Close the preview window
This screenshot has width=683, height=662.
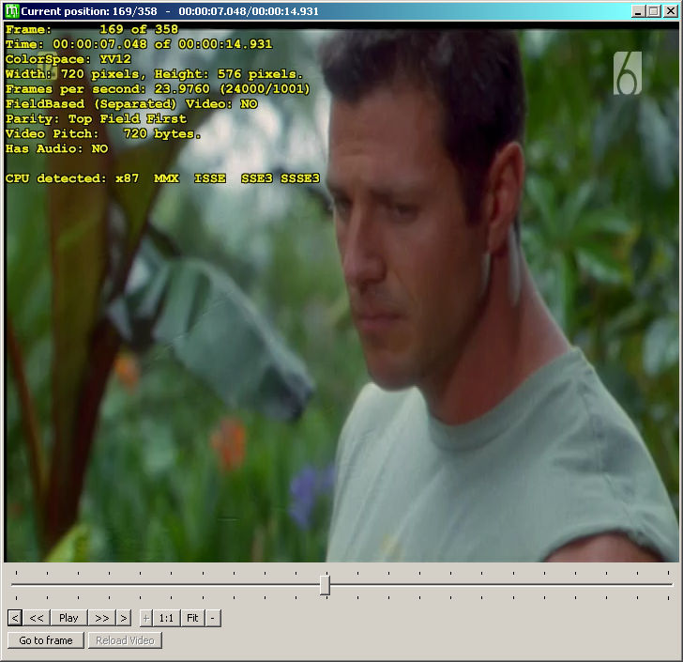pyautogui.click(x=671, y=11)
